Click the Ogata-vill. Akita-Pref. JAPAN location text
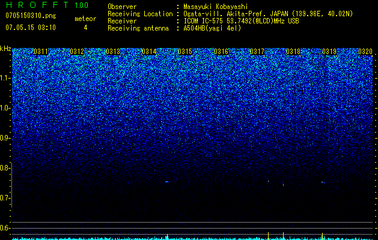378x240 pixels. point(268,14)
